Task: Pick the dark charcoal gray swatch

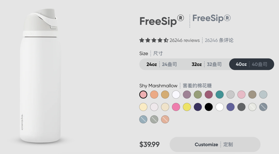Action: click(x=241, y=107)
